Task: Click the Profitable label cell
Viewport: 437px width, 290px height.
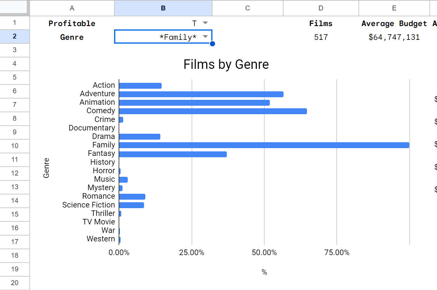Action: tap(72, 23)
